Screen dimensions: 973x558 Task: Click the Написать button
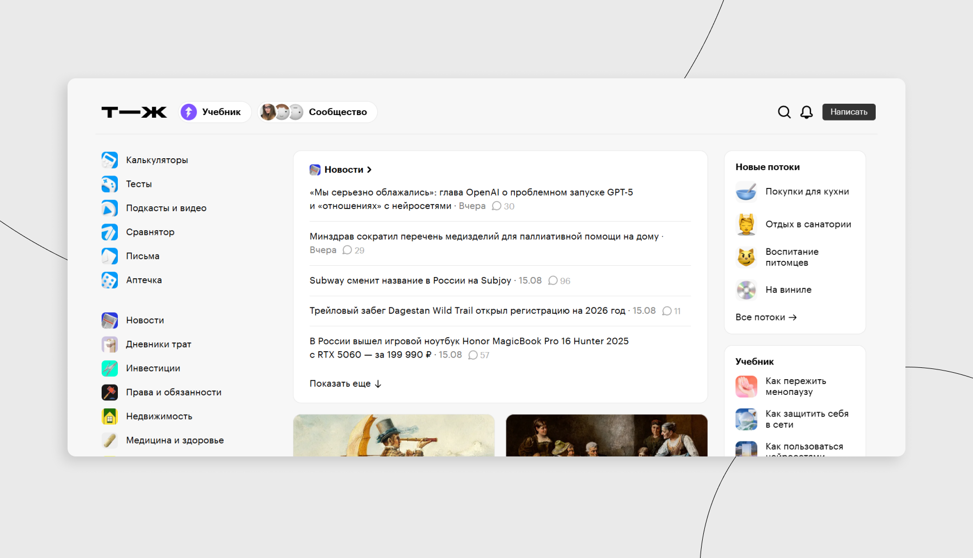(x=849, y=112)
